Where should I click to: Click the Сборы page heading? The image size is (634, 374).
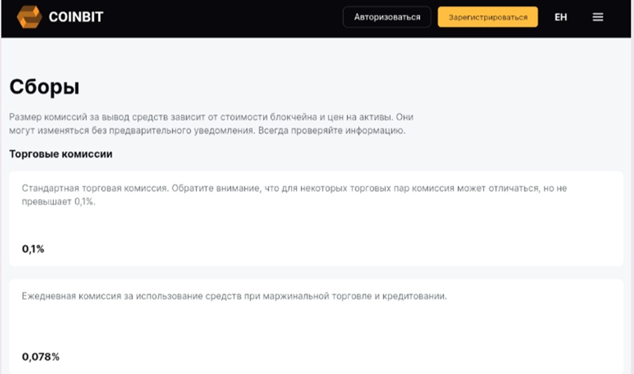pos(45,87)
